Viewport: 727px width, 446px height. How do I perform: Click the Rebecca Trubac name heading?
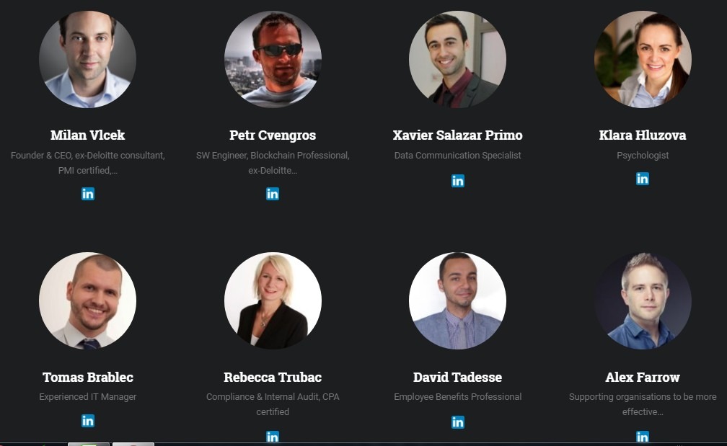pos(273,377)
